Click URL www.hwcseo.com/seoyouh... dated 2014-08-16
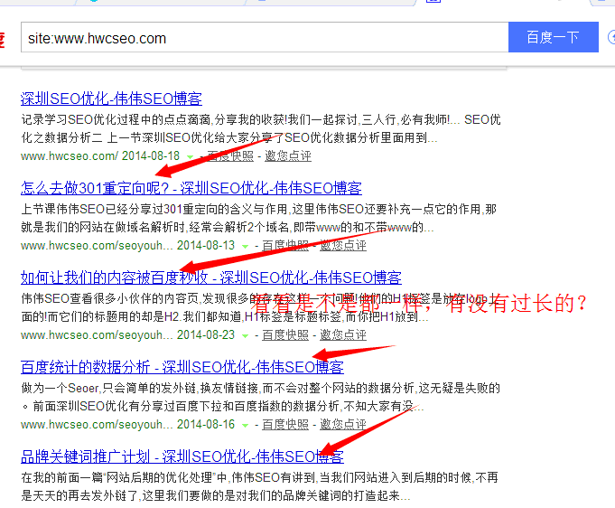The height and width of the screenshot is (508, 615). (97, 424)
